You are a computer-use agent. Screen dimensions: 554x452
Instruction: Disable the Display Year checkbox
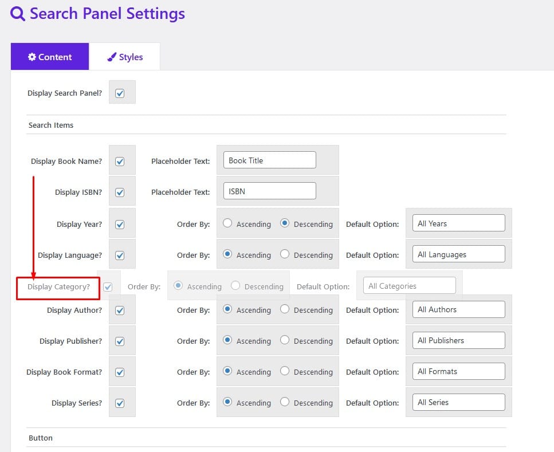120,225
